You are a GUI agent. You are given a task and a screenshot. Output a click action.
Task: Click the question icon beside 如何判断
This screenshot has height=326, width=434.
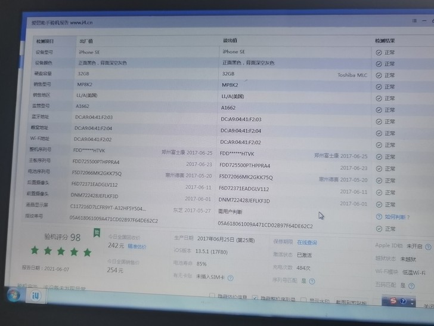pos(379,217)
